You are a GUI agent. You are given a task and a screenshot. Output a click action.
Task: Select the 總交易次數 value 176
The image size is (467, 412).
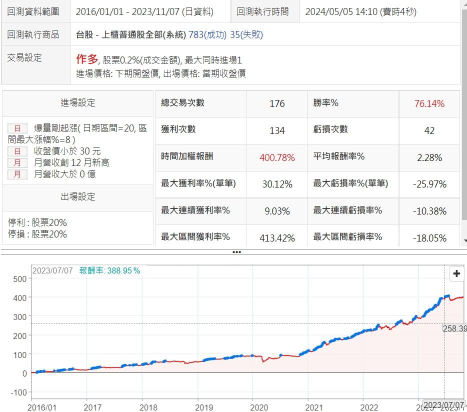pos(276,103)
